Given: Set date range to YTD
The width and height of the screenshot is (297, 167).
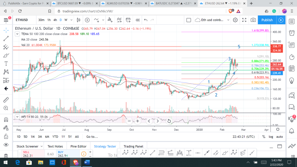Looking at the screenshot, I should [55, 137].
